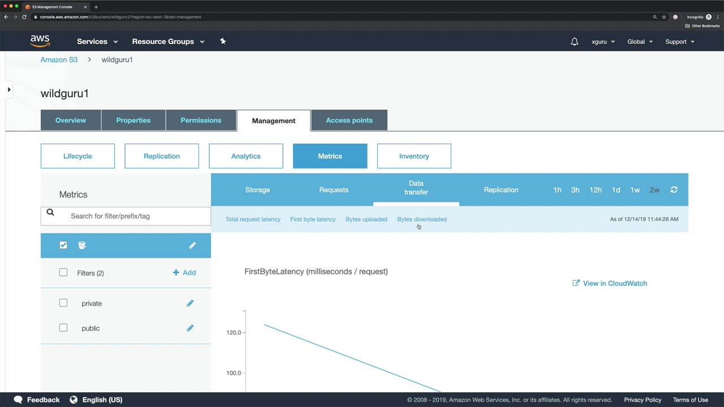
Task: Show Bytes uploaded chart
Action: click(x=367, y=219)
